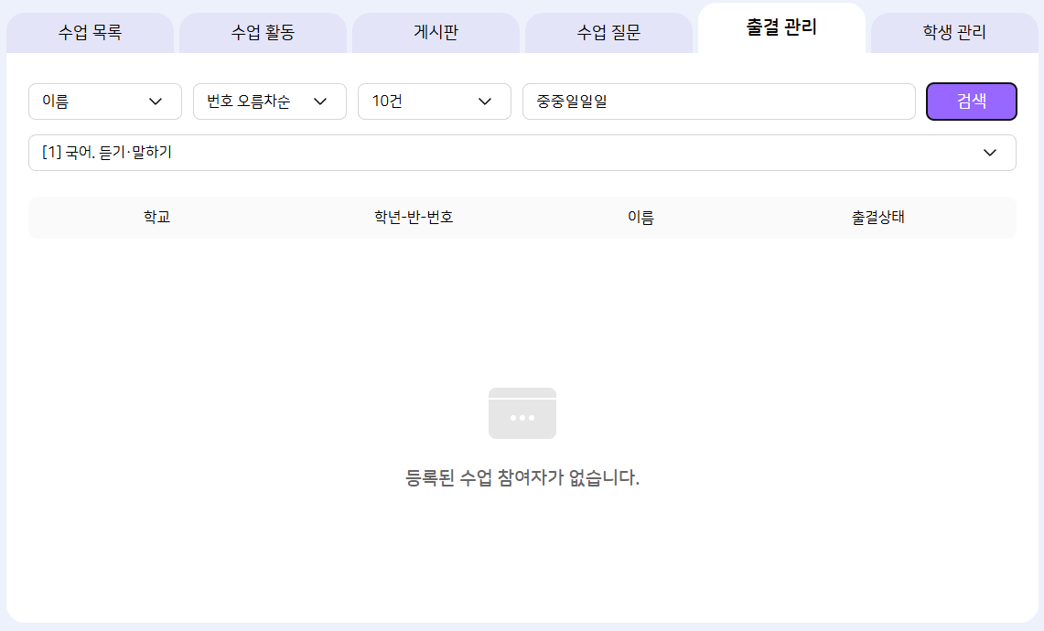Click the chevron arrow beside 번호 오름차순

coord(320,102)
